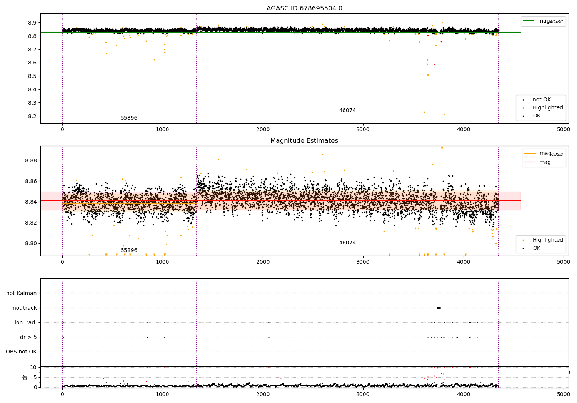Click the mag AGASC legend entry
577x403 pixels.
[543, 21]
